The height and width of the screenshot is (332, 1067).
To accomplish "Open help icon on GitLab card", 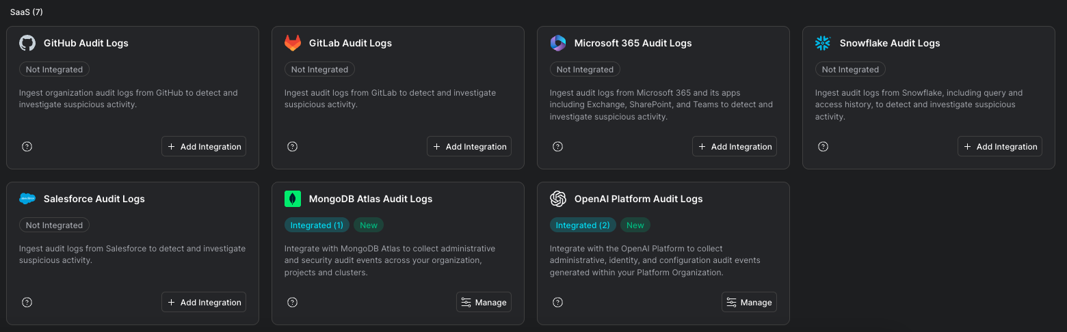I will tap(293, 146).
